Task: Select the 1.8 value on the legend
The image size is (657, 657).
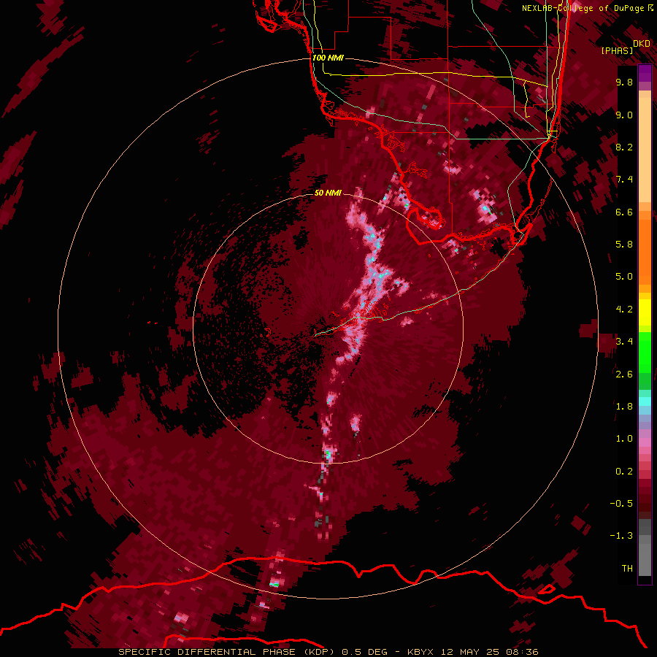Action: tap(624, 407)
